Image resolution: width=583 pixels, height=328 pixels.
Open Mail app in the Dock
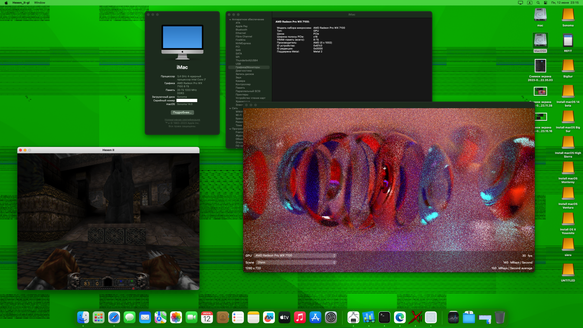click(x=145, y=318)
